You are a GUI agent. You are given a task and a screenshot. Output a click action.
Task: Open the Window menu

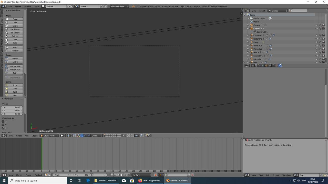click(28, 6)
